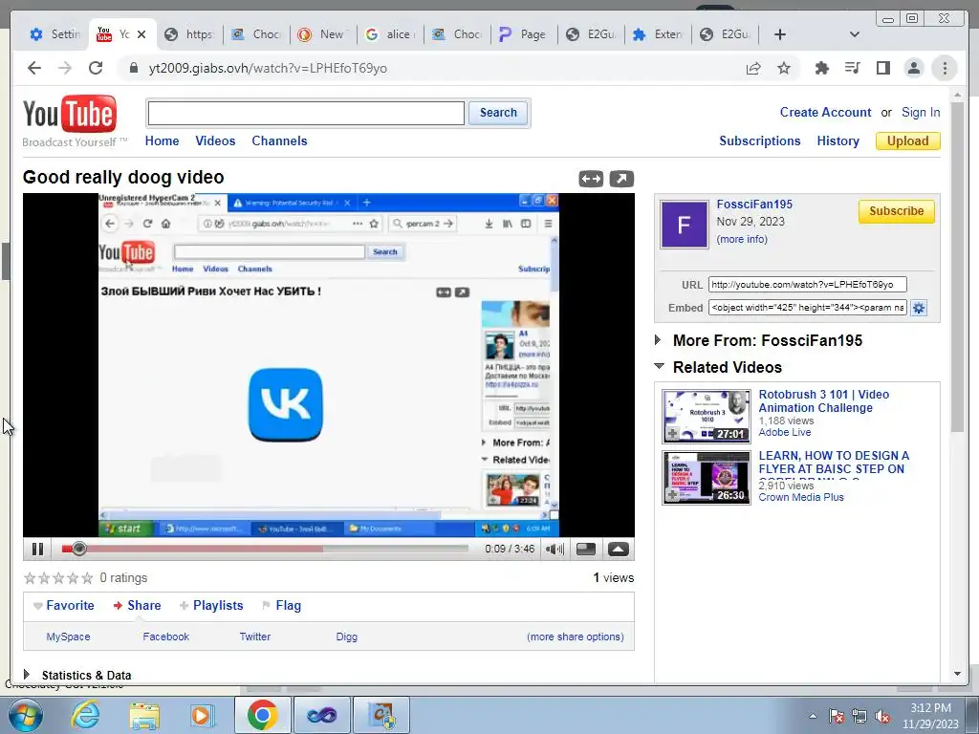
Task: Switch to the New tab tab
Action: pyautogui.click(x=323, y=34)
